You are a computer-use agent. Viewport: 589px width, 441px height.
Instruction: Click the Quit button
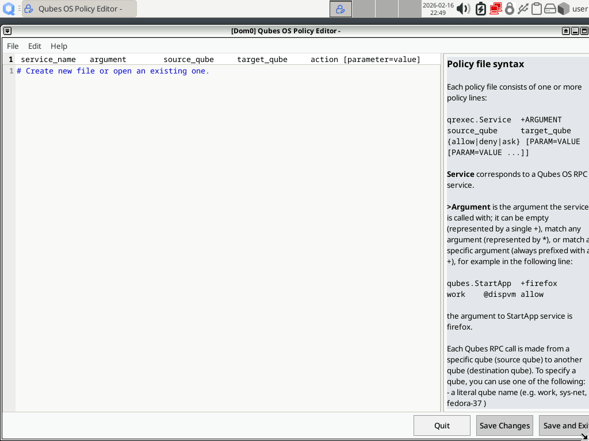442,425
